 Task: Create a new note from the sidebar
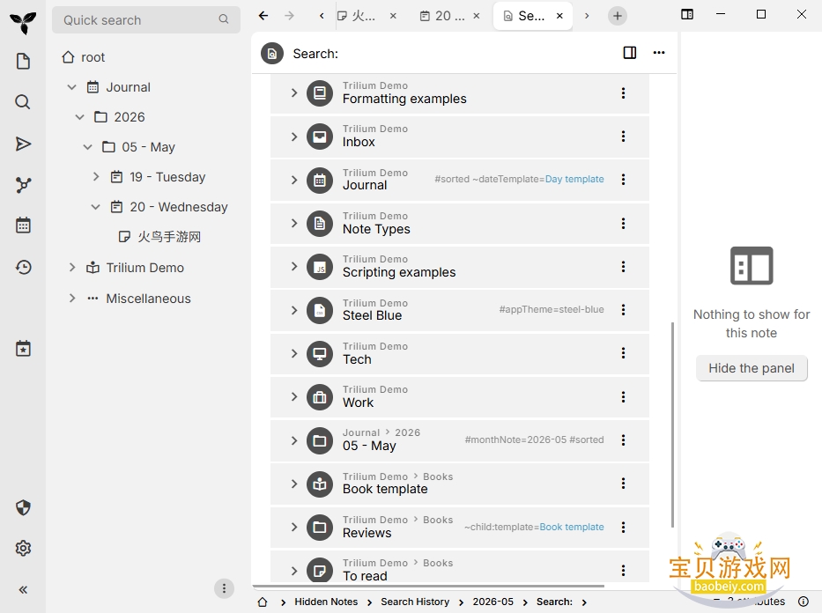[x=23, y=62]
